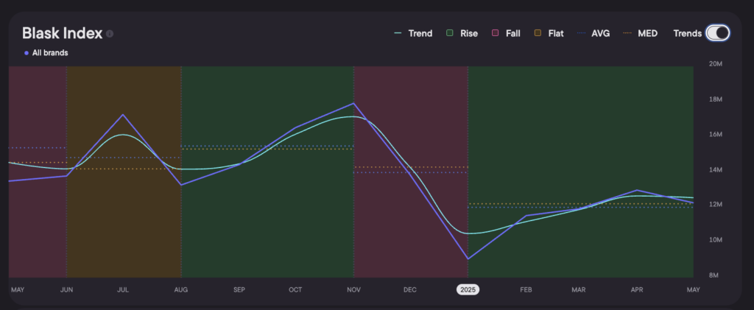This screenshot has height=310, width=754.
Task: Click the purple dot beside All brands
Action: [27, 53]
